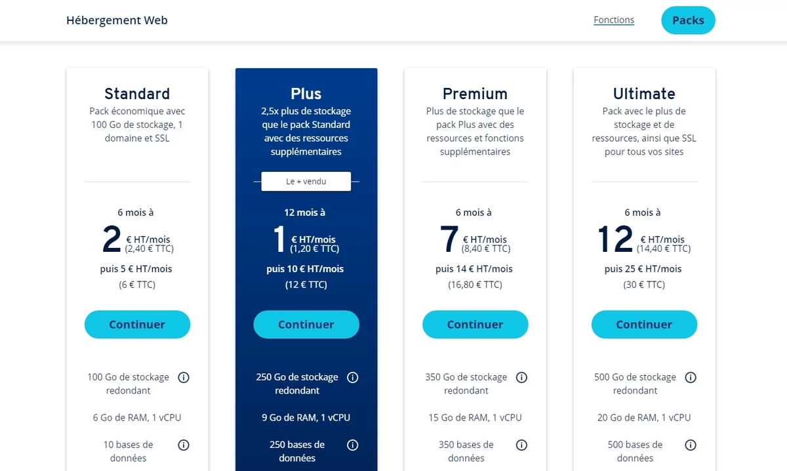
Task: Click the Hébergement Web site title
Action: [117, 20]
